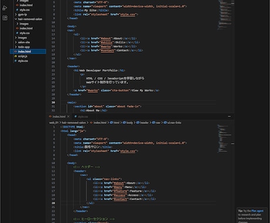This screenshot has height=223, width=270.
Task: Expand the todo-app folder
Action: pos(16,47)
